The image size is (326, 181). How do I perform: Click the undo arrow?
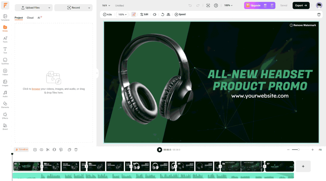pos(190,6)
